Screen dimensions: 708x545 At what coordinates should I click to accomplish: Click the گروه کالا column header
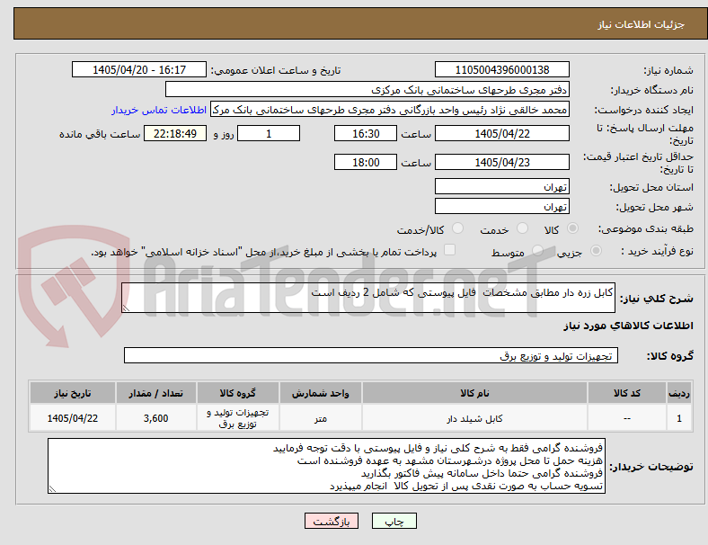coord(237,393)
